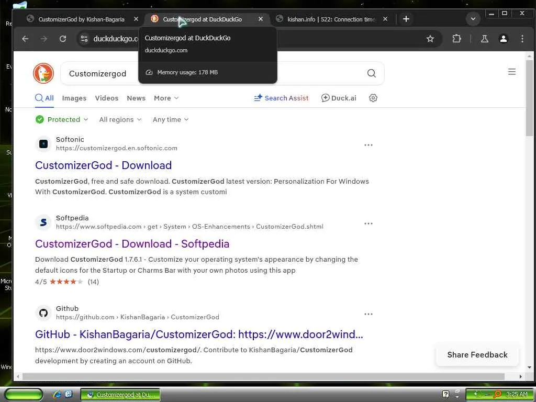Click the Search Assist button

[281, 98]
